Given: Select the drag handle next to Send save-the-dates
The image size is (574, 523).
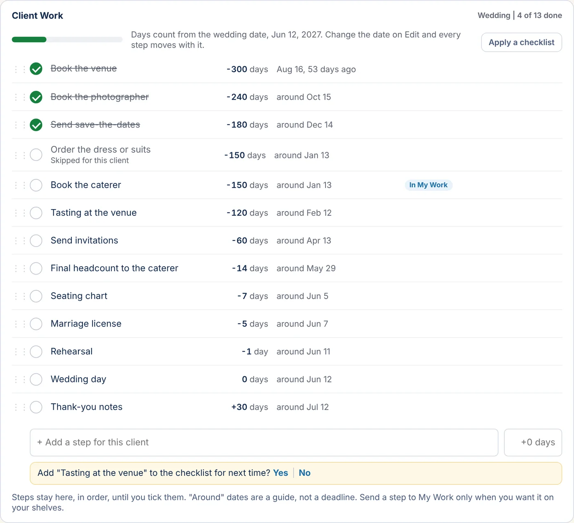Looking at the screenshot, I should click(x=20, y=125).
